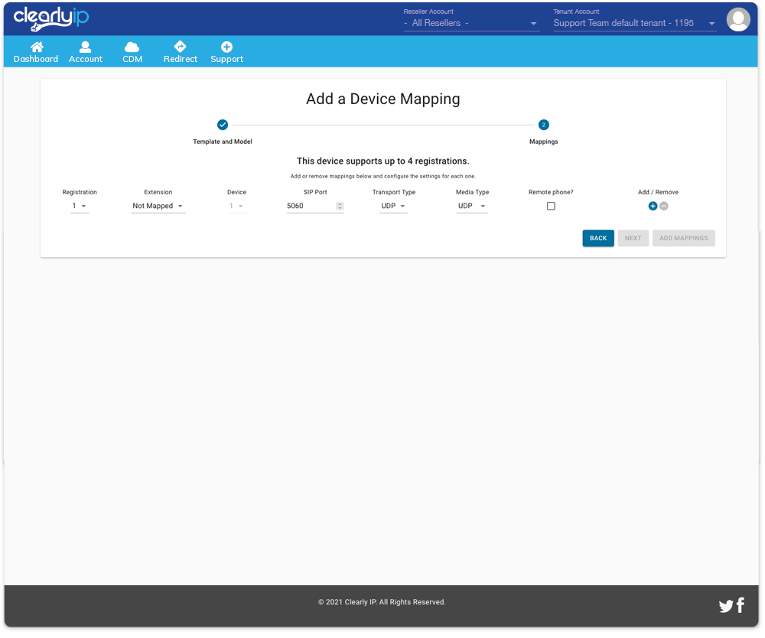The width and height of the screenshot is (765, 638).
Task: Click the BACK button
Action: [x=597, y=239]
